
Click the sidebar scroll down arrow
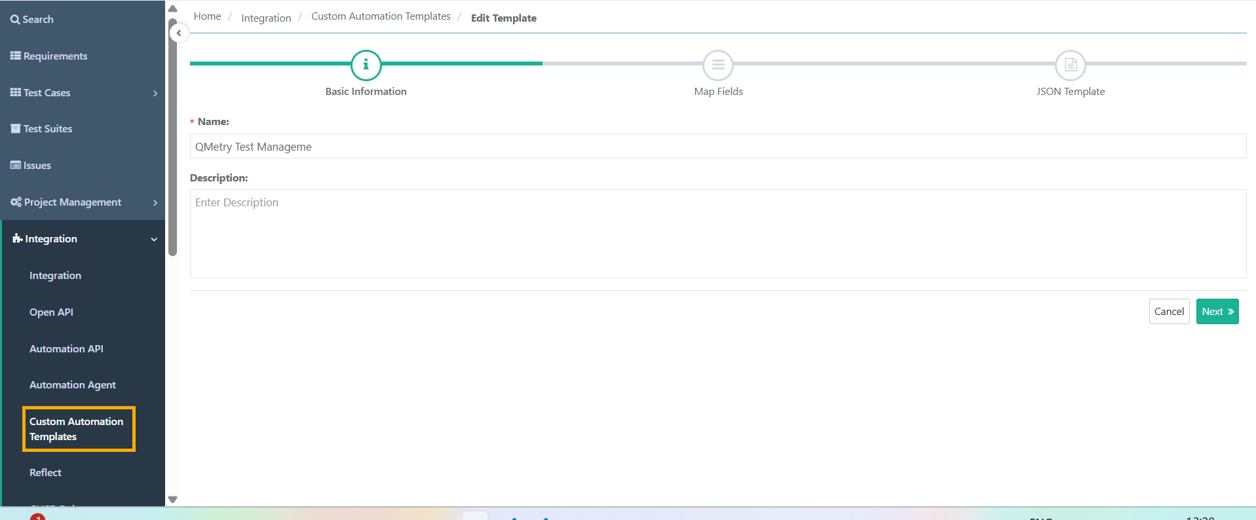point(173,499)
